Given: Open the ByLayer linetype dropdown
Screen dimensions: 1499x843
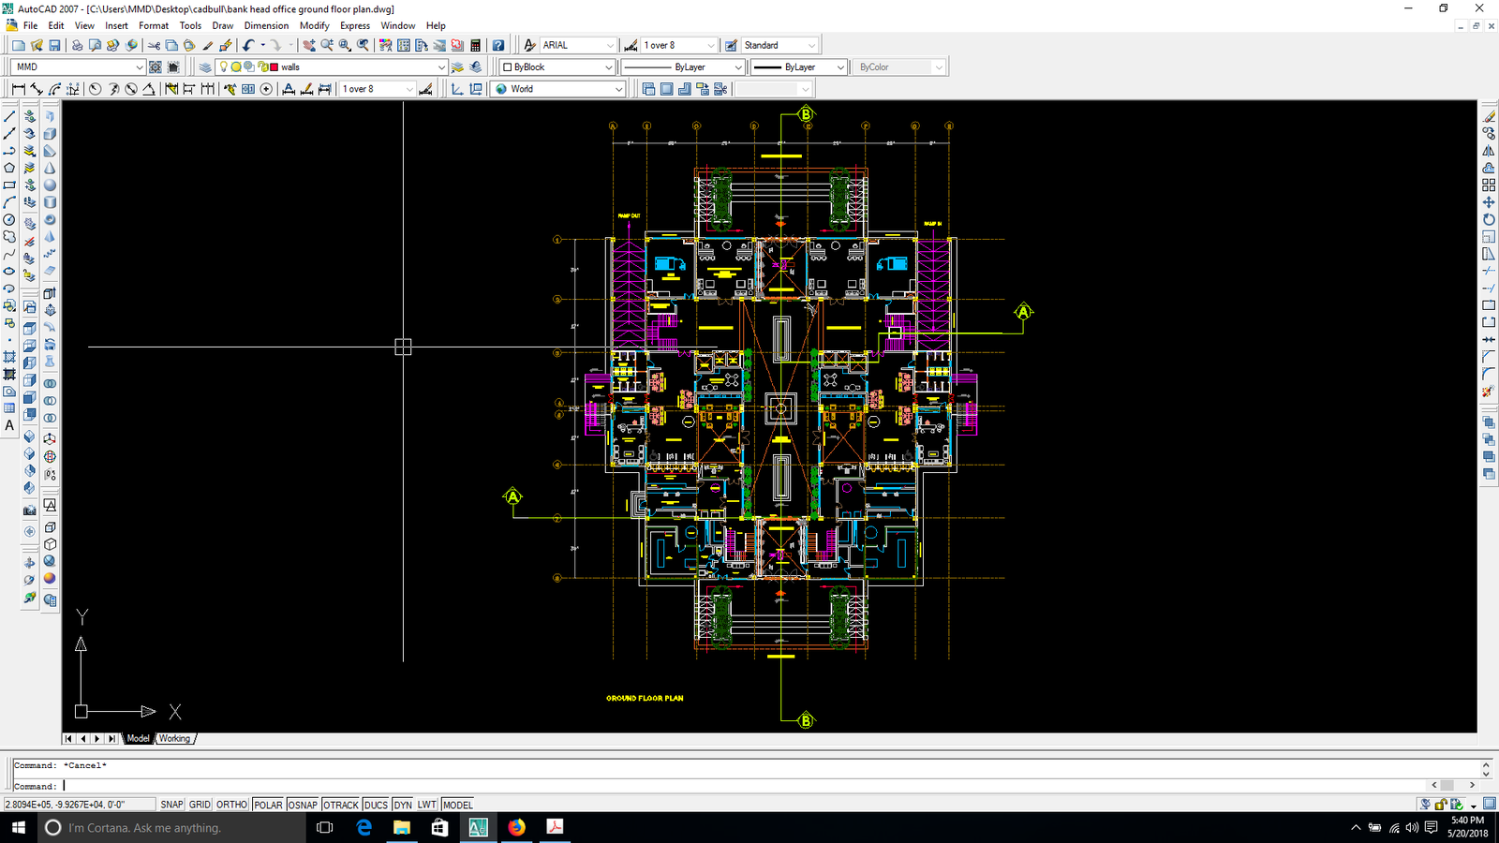Looking at the screenshot, I should (736, 67).
